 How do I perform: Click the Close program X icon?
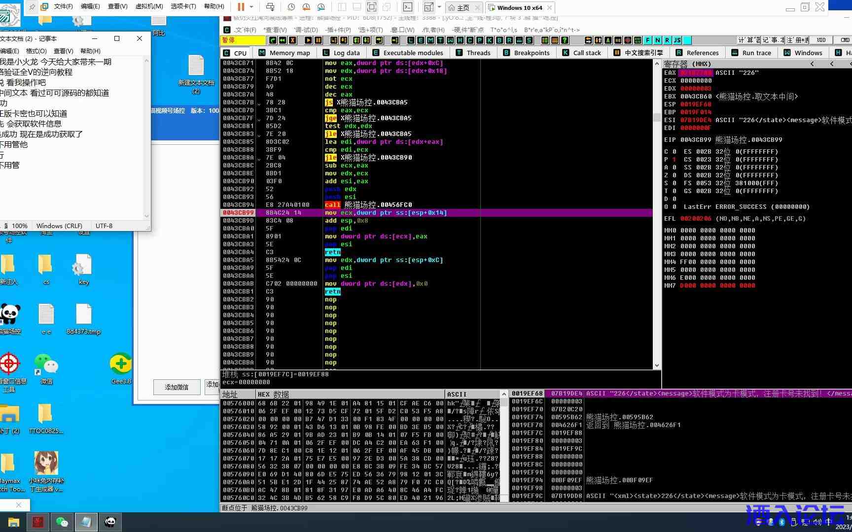[x=293, y=40]
